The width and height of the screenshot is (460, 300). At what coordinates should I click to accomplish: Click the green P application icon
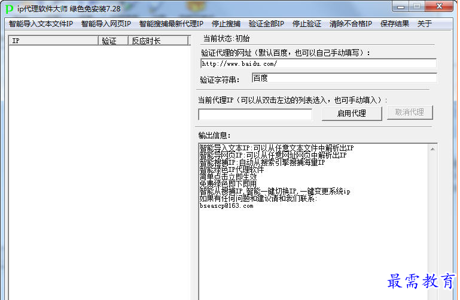point(10,9)
